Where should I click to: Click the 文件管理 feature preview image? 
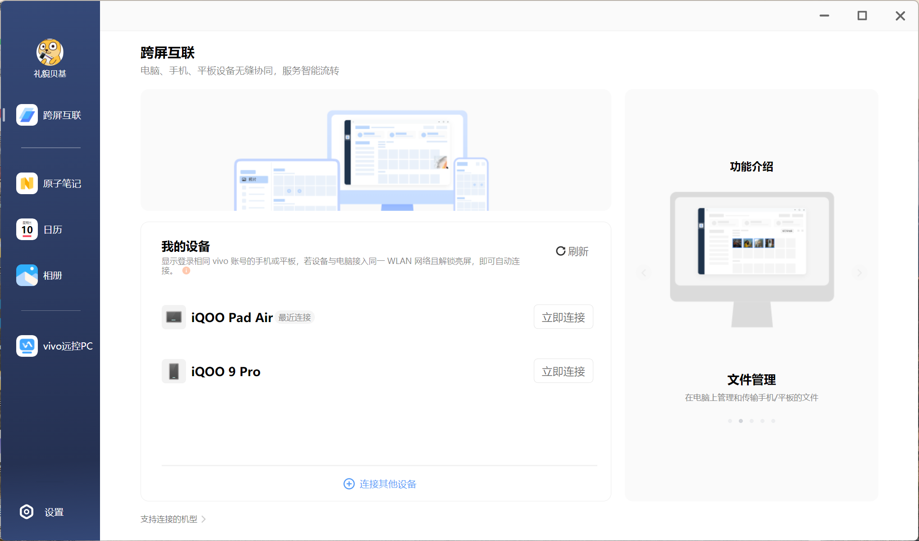click(752, 259)
